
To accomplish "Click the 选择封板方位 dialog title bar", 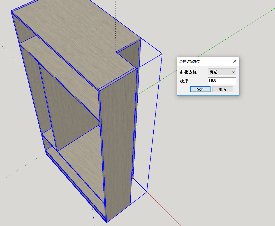I will click(x=205, y=61).
